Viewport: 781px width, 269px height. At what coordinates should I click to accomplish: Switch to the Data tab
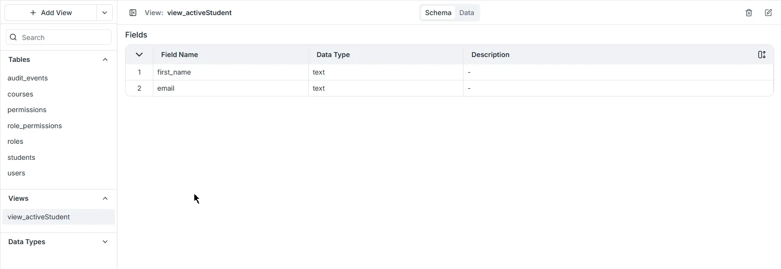tap(466, 13)
